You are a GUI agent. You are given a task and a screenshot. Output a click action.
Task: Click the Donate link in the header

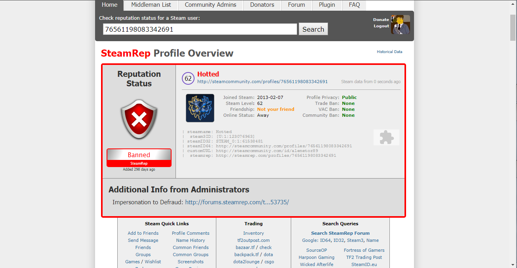pos(381,19)
